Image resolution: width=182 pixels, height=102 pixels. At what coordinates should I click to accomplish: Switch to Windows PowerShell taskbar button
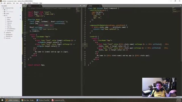point(43,100)
